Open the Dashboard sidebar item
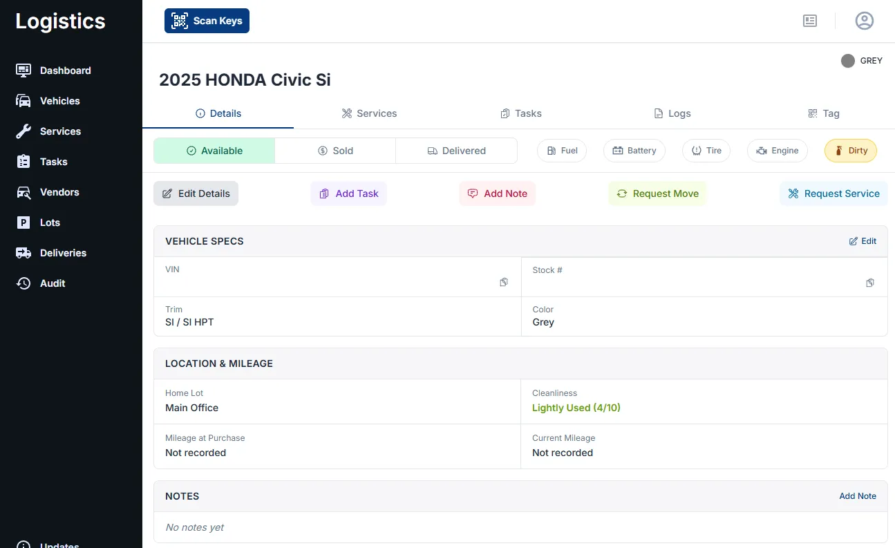The width and height of the screenshot is (895, 548). click(53, 70)
